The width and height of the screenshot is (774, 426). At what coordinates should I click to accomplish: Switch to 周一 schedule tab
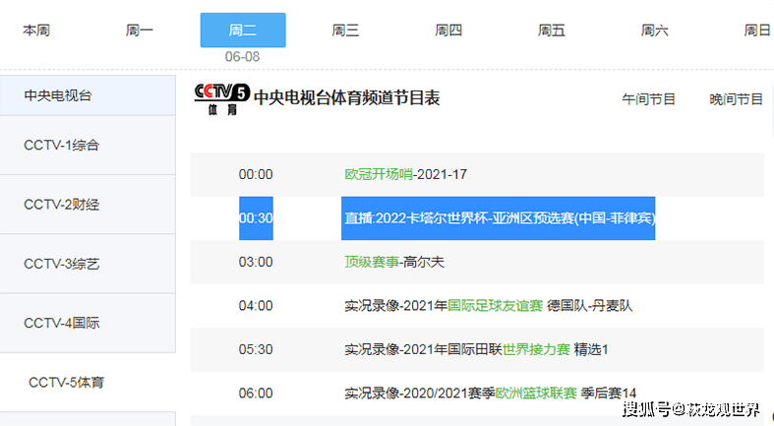coord(140,30)
